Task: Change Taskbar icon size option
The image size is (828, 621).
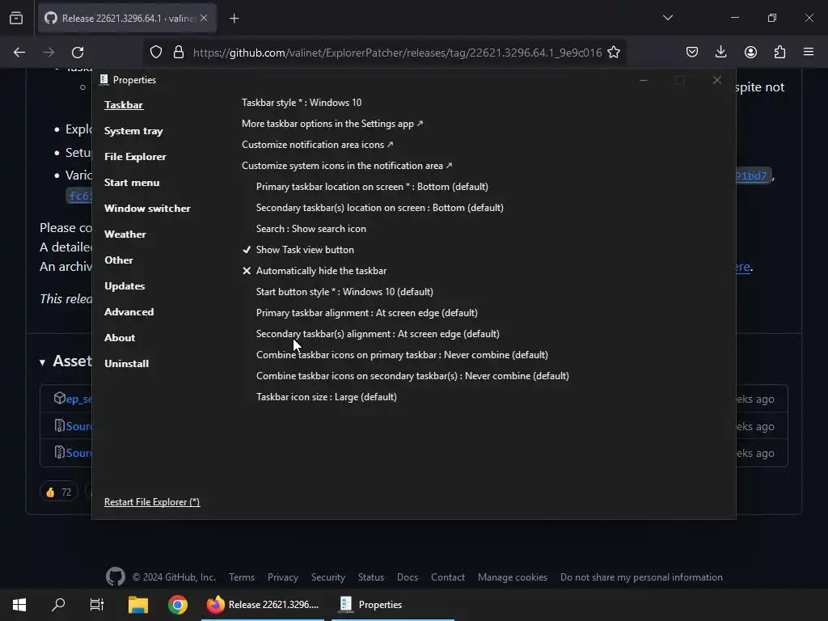Action: click(327, 397)
